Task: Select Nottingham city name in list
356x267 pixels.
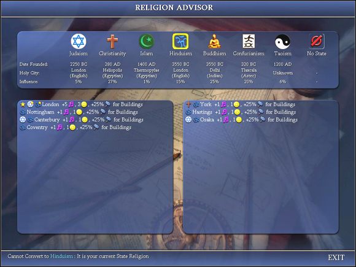Action: tap(41, 112)
